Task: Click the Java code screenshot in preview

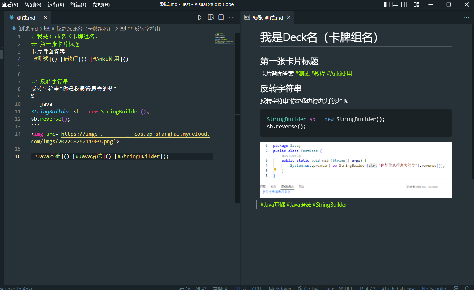Action: (x=356, y=170)
